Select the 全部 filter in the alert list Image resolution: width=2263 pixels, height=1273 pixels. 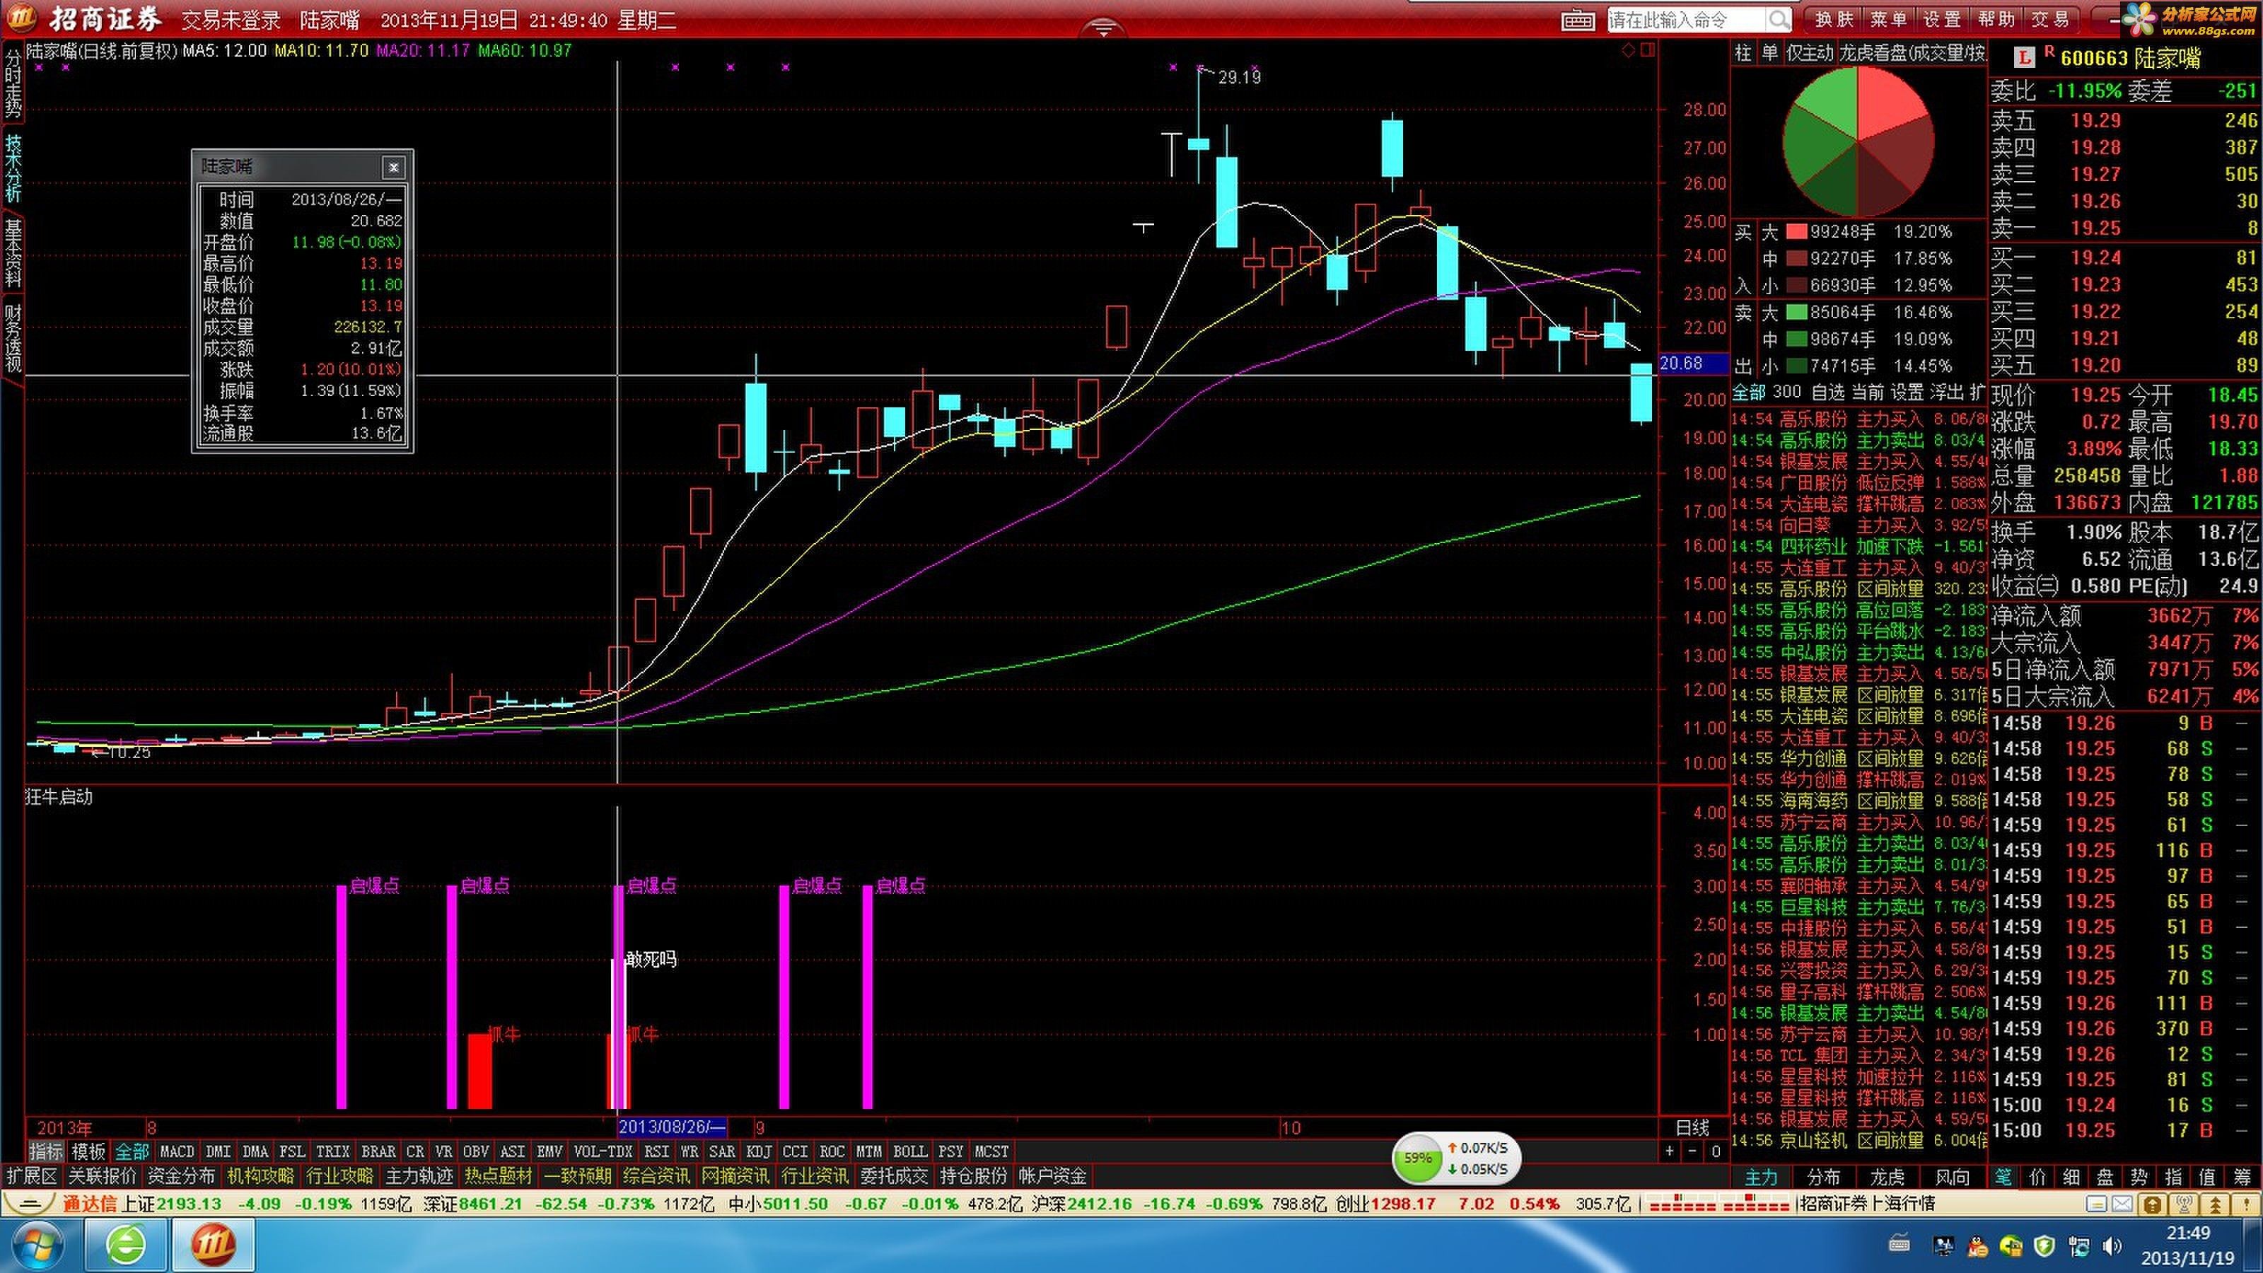(x=1748, y=392)
